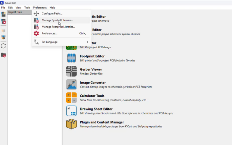Click the Drawing Sheet Editor icon
This screenshot has height=145, width=232.
coord(71,111)
